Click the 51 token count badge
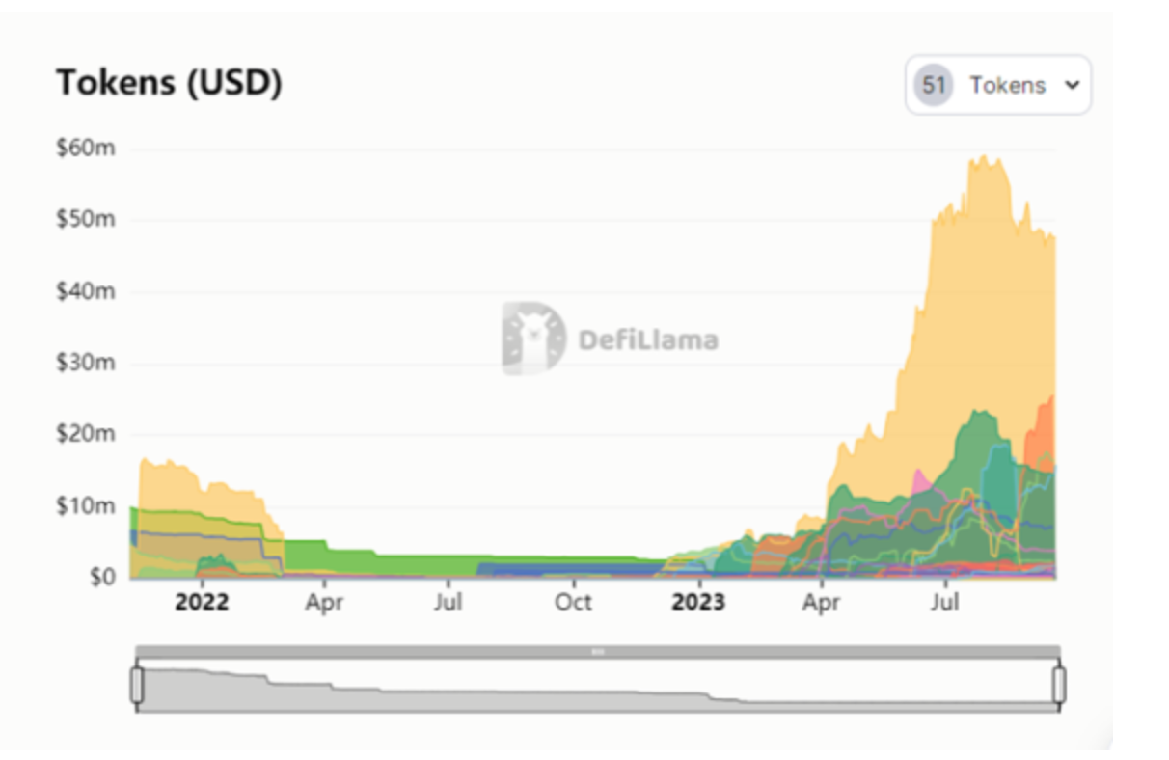1169x760 pixels. [x=934, y=85]
